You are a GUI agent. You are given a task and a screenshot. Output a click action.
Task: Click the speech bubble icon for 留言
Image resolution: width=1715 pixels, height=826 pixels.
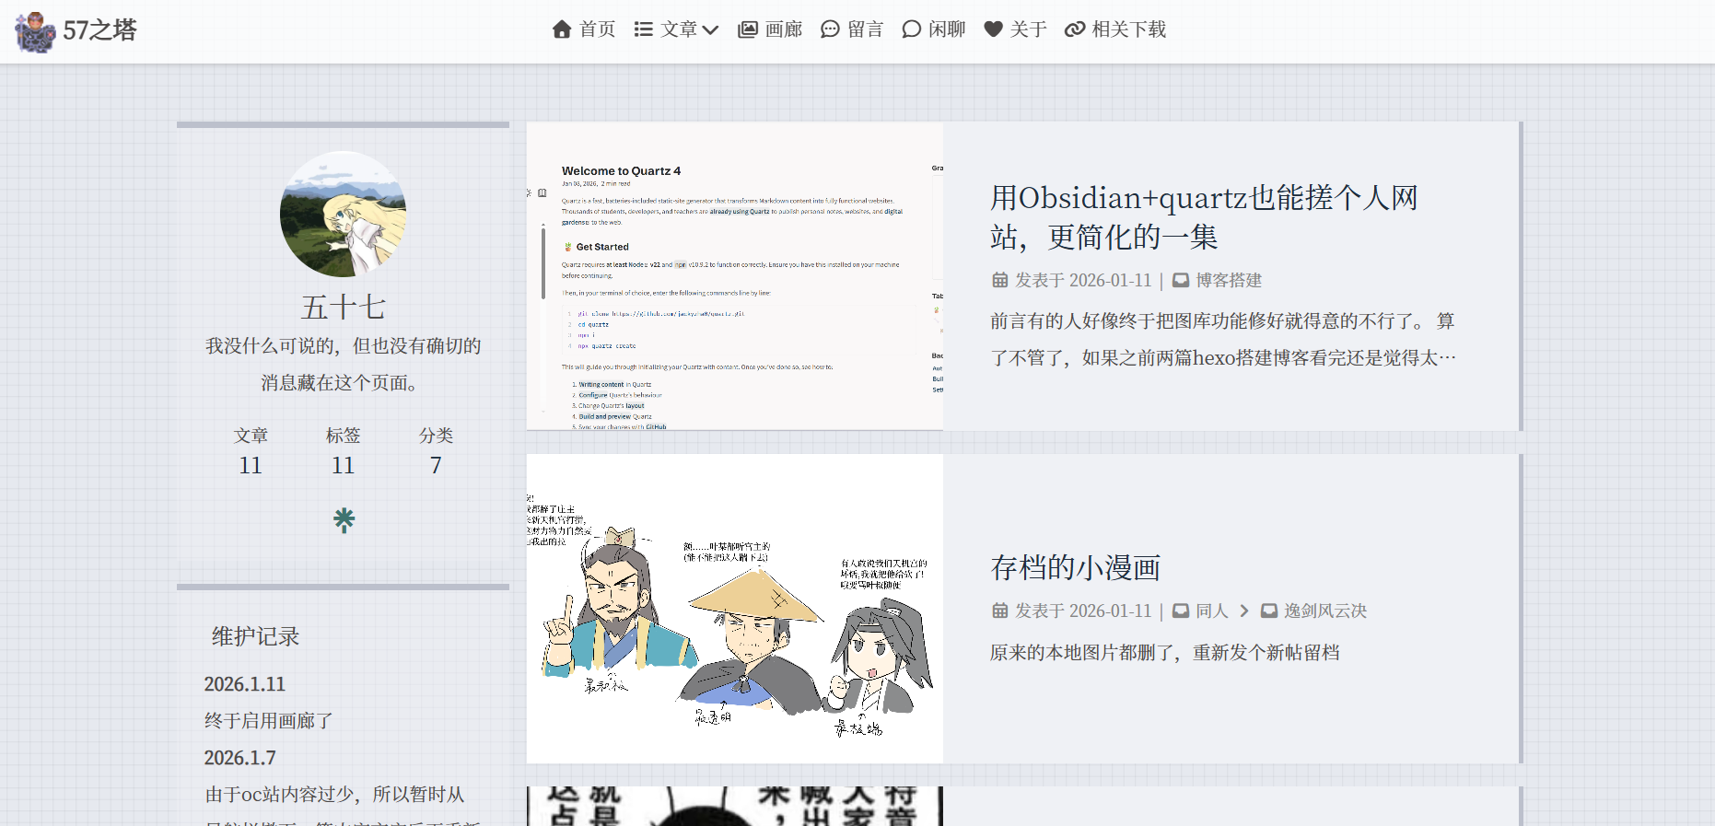click(830, 29)
